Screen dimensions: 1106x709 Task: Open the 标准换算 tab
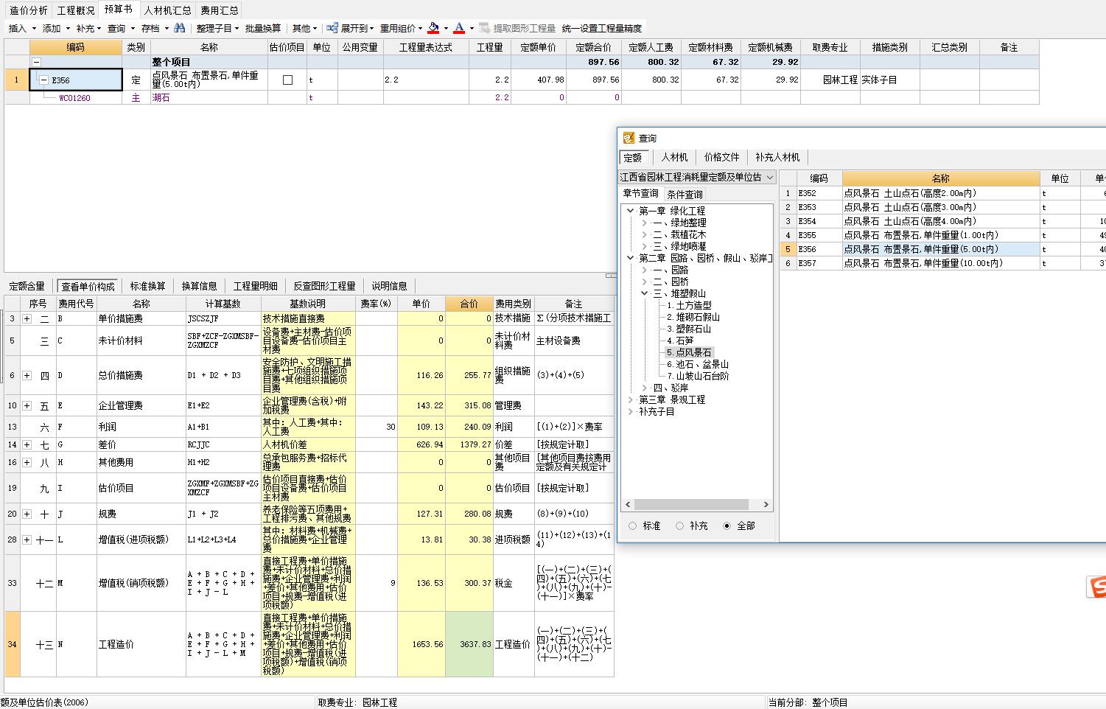pyautogui.click(x=148, y=286)
